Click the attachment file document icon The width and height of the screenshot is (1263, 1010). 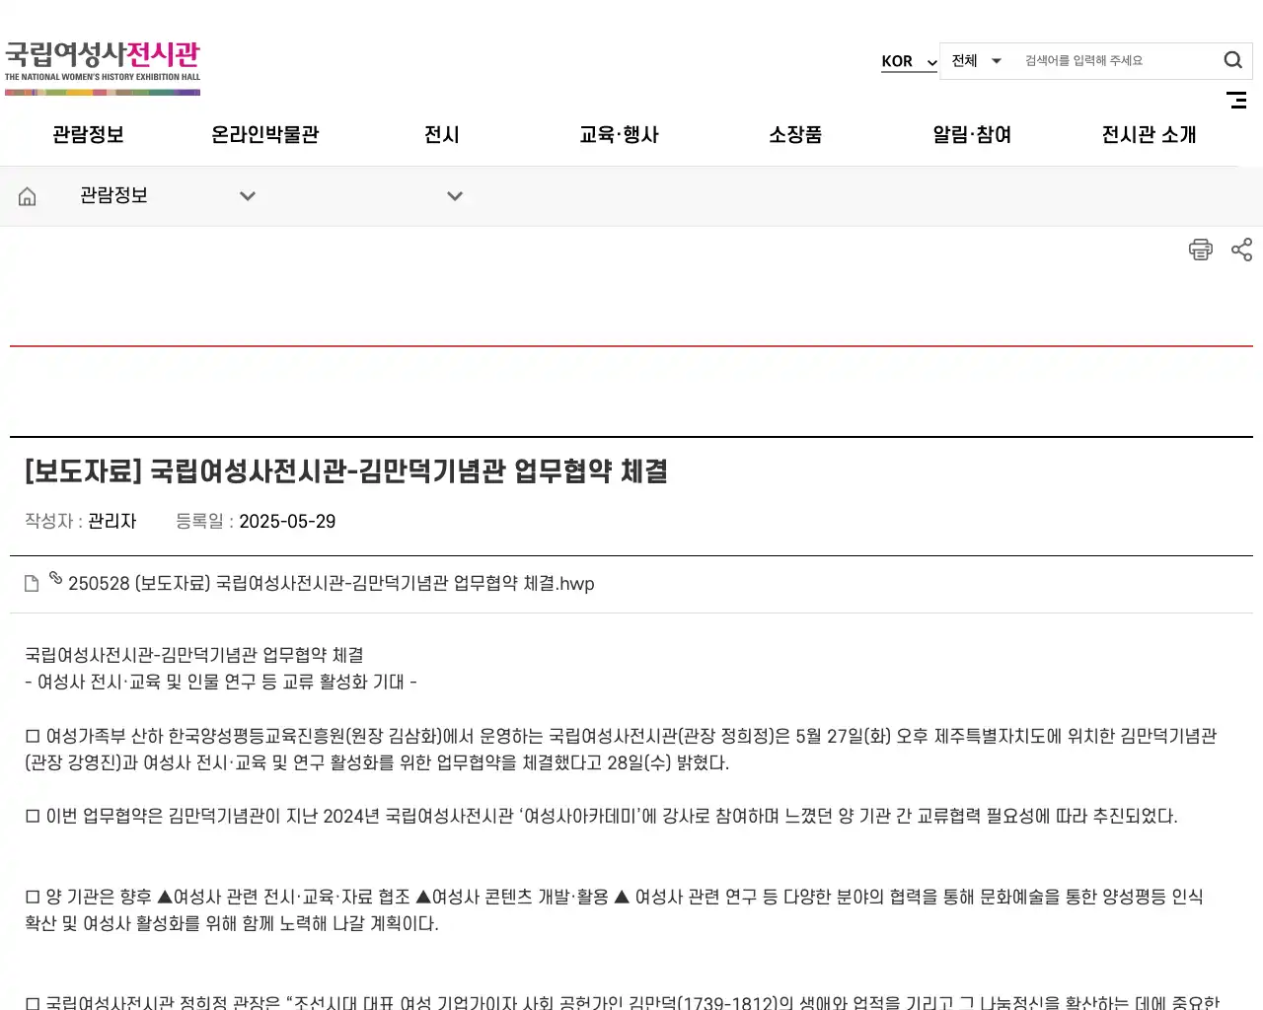(32, 583)
